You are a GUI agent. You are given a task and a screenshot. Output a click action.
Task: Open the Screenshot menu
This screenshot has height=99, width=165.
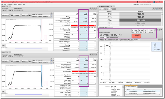[x=10, y=4]
